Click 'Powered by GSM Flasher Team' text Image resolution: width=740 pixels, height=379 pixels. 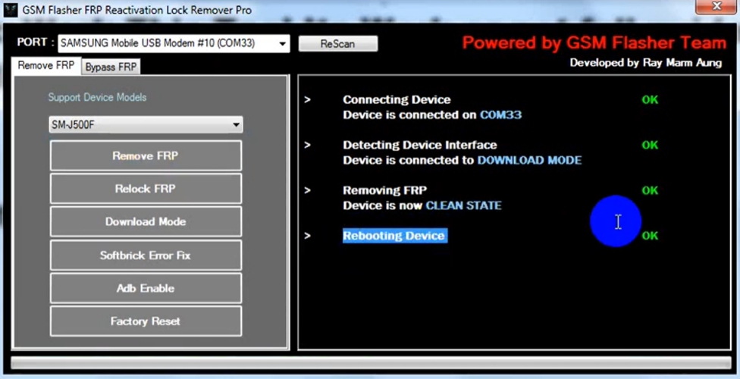(594, 43)
